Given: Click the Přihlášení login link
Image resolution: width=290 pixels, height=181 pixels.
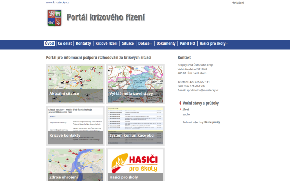Looking at the screenshot, I should click(x=237, y=3).
